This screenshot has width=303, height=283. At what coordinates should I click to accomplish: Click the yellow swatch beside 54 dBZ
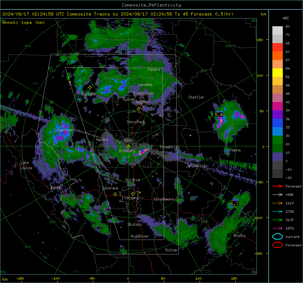[x=277, y=73]
